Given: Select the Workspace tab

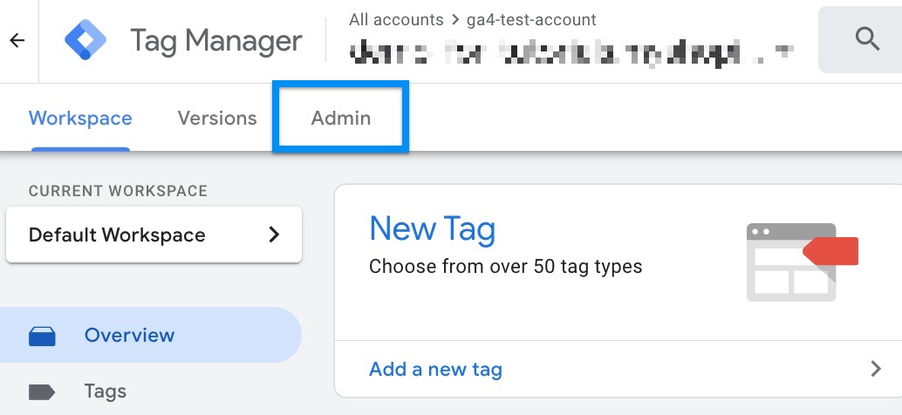Looking at the screenshot, I should [x=80, y=118].
